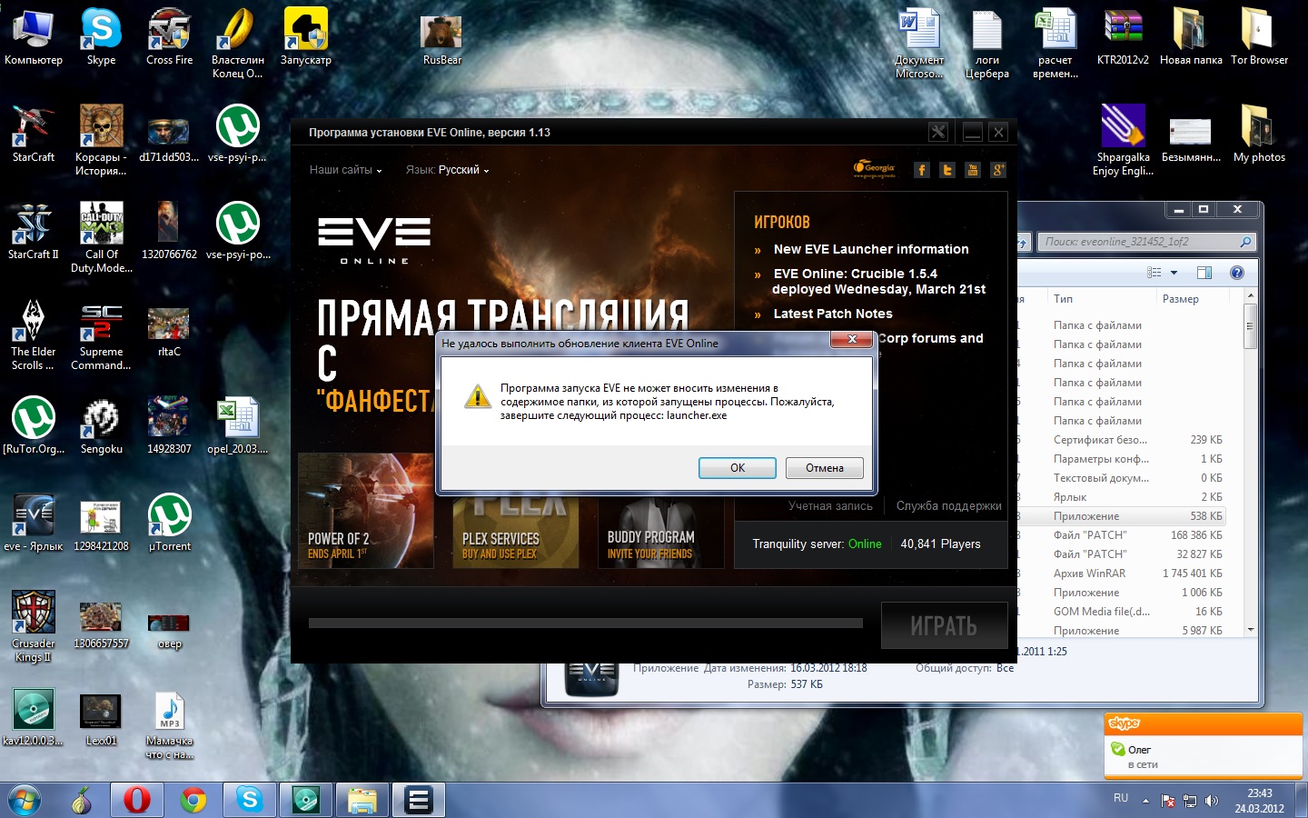Select the Crusader Kings II desktop icon
Screen dimensions: 1308x818
click(34, 627)
